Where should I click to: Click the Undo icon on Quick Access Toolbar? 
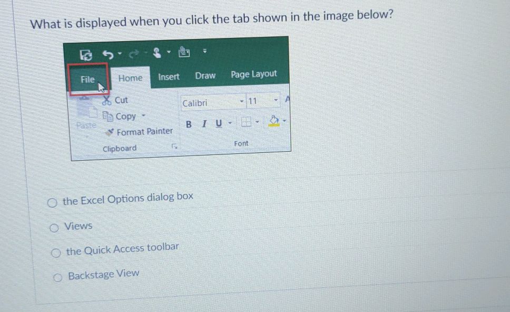[108, 54]
